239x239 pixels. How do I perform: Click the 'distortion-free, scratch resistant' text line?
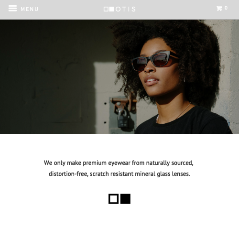coord(119,174)
